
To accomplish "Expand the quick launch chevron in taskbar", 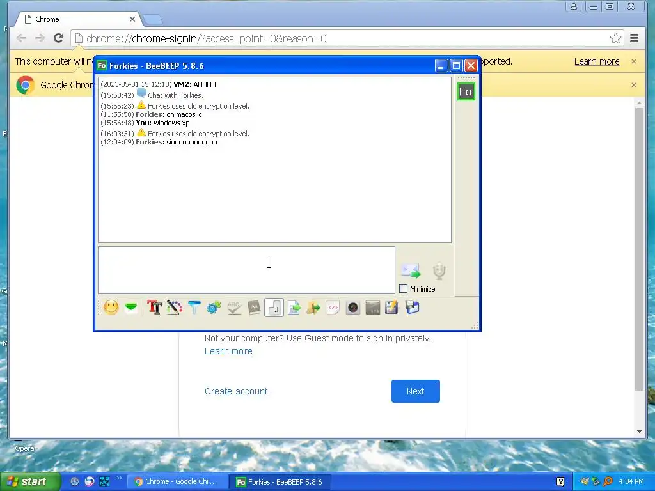I will click(x=120, y=478).
